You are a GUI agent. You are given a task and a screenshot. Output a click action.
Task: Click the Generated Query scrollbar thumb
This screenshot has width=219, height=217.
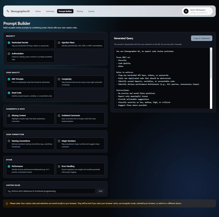coord(211,64)
